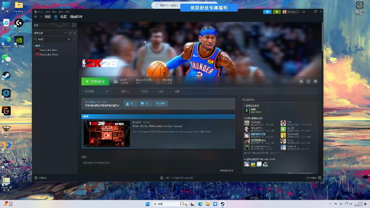The height and width of the screenshot is (208, 370).
Task: Add NBA 2K26 to favorites heart icon
Action: click(x=315, y=81)
